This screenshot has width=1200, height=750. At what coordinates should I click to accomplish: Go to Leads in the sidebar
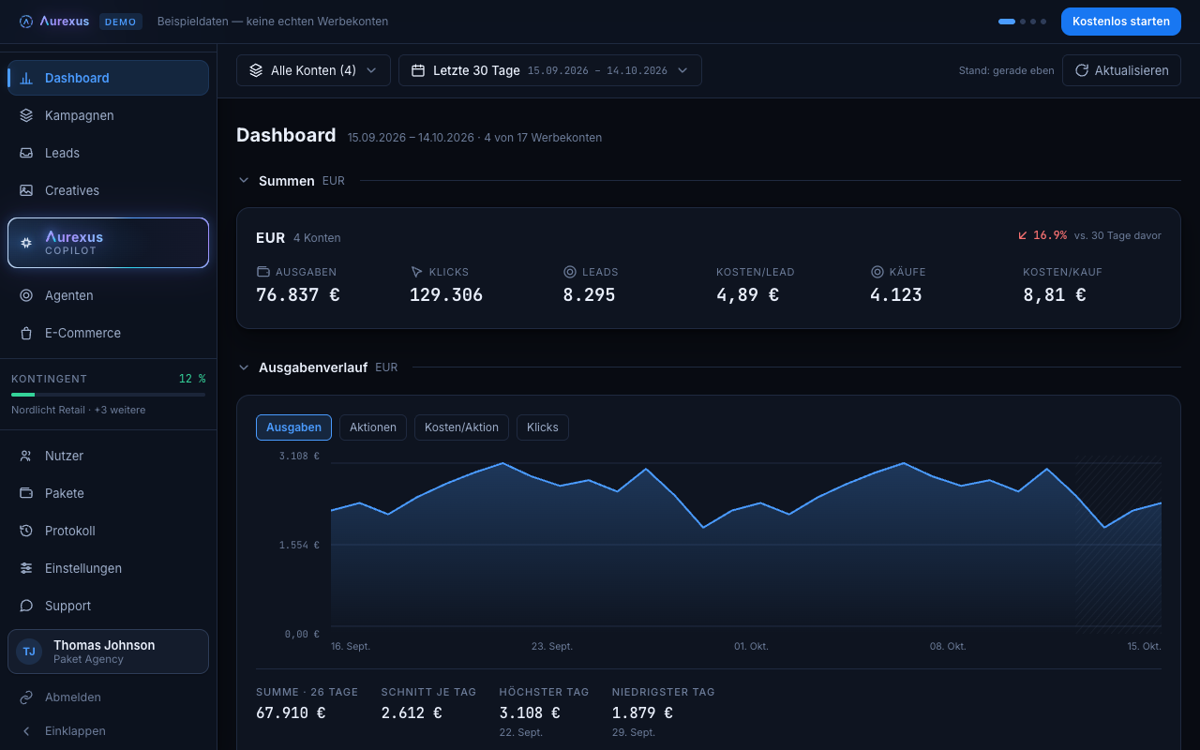pyautogui.click(x=108, y=153)
